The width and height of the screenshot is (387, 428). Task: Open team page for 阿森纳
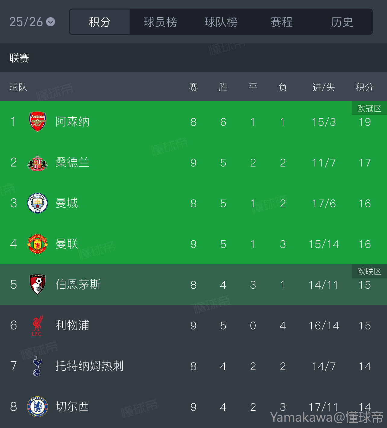click(72, 122)
